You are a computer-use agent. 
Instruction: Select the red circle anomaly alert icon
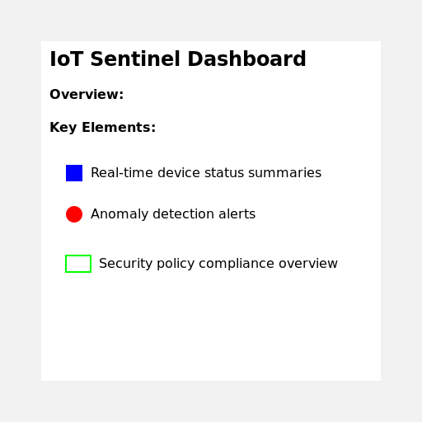pyautogui.click(x=74, y=214)
